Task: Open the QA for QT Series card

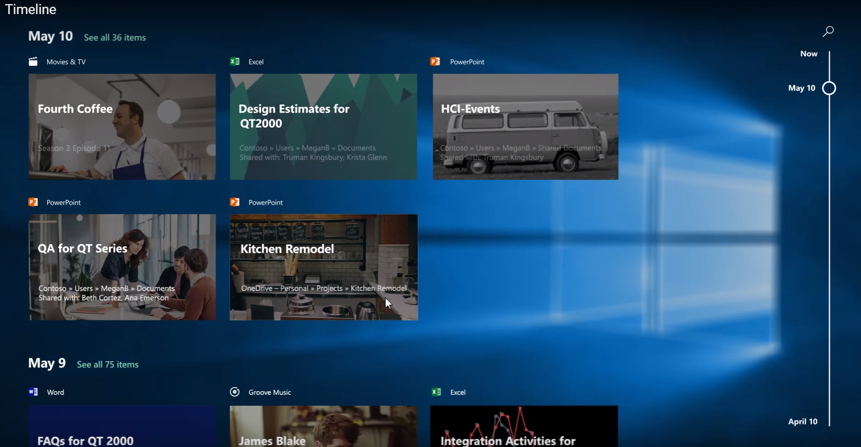Action: [x=122, y=267]
